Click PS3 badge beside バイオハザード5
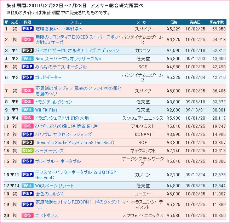Screen dimensions: 230x223 (x=28, y=50)
